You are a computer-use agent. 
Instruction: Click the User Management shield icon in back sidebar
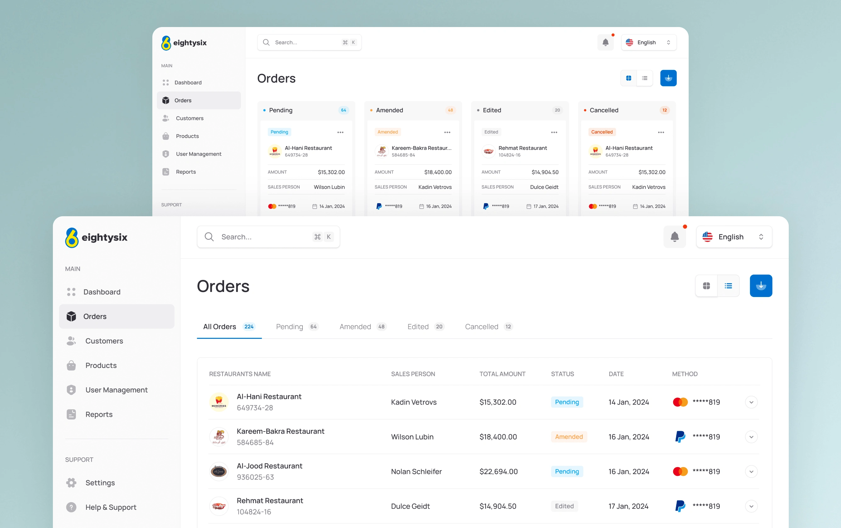point(166,154)
